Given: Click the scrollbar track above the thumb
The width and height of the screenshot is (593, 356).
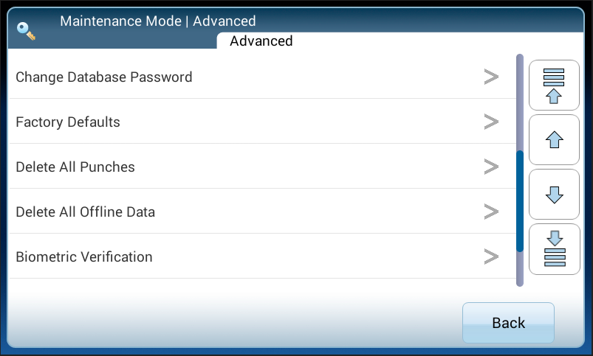Looking at the screenshot, I should [520, 103].
